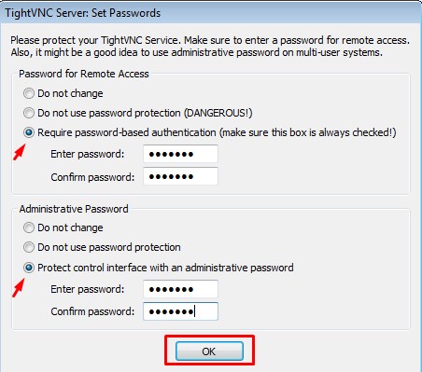Click the "Password for Remote Access" group heading
Image resolution: width=422 pixels, height=372 pixels.
(x=84, y=74)
